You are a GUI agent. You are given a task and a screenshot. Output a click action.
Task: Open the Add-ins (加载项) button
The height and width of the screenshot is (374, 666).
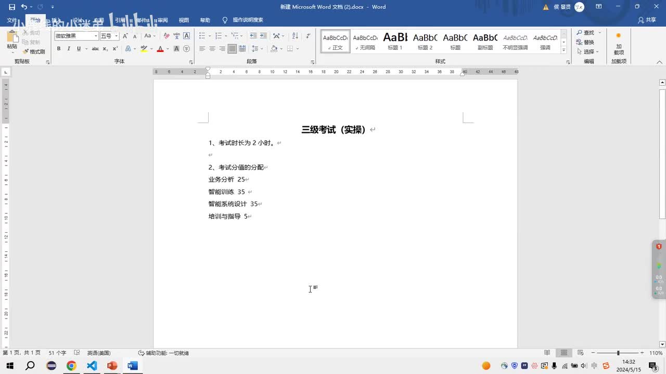point(619,43)
